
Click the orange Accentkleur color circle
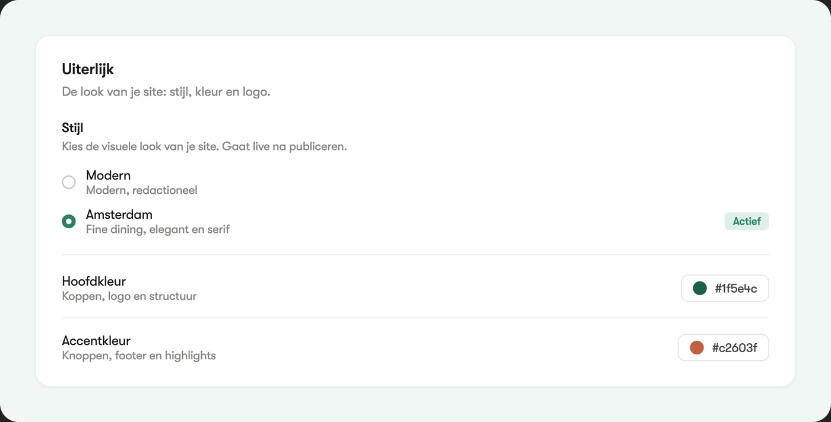pyautogui.click(x=697, y=348)
